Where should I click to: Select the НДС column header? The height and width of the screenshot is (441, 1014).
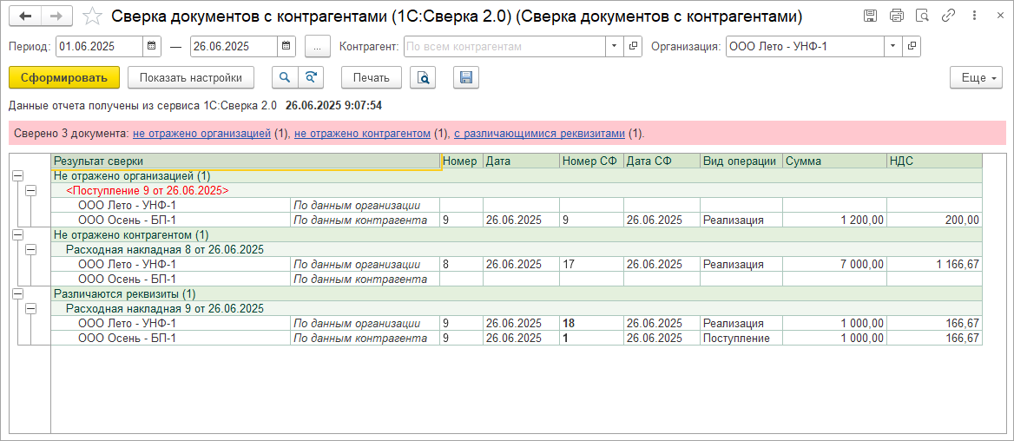click(x=934, y=161)
